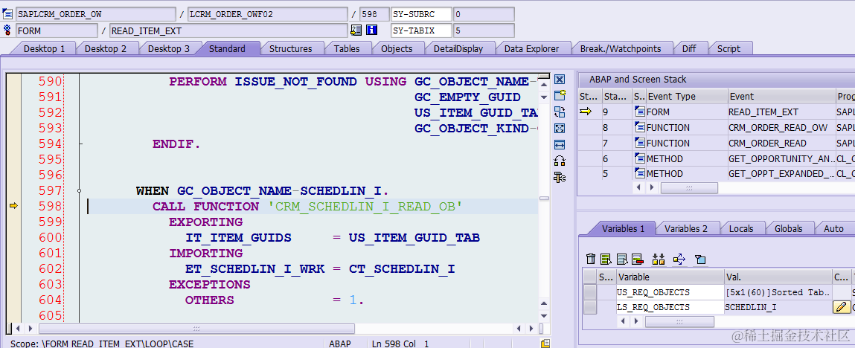855x348 pixels.
Task: Open the Diff tab
Action: point(689,48)
